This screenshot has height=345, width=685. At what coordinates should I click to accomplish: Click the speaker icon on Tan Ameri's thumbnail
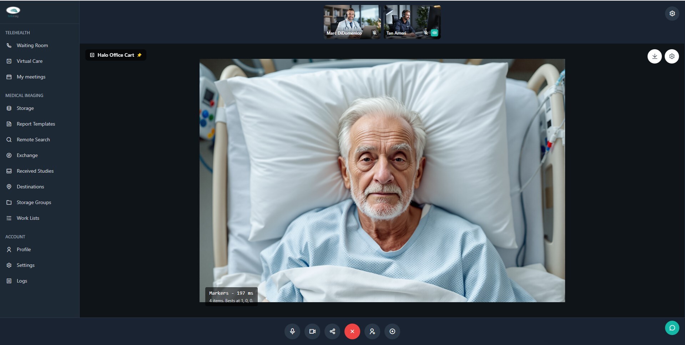click(x=434, y=33)
